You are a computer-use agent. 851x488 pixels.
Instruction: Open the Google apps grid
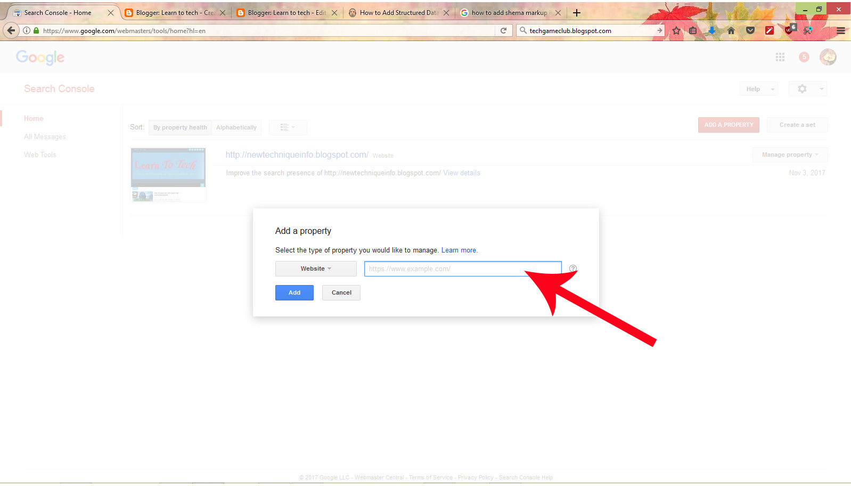click(780, 57)
